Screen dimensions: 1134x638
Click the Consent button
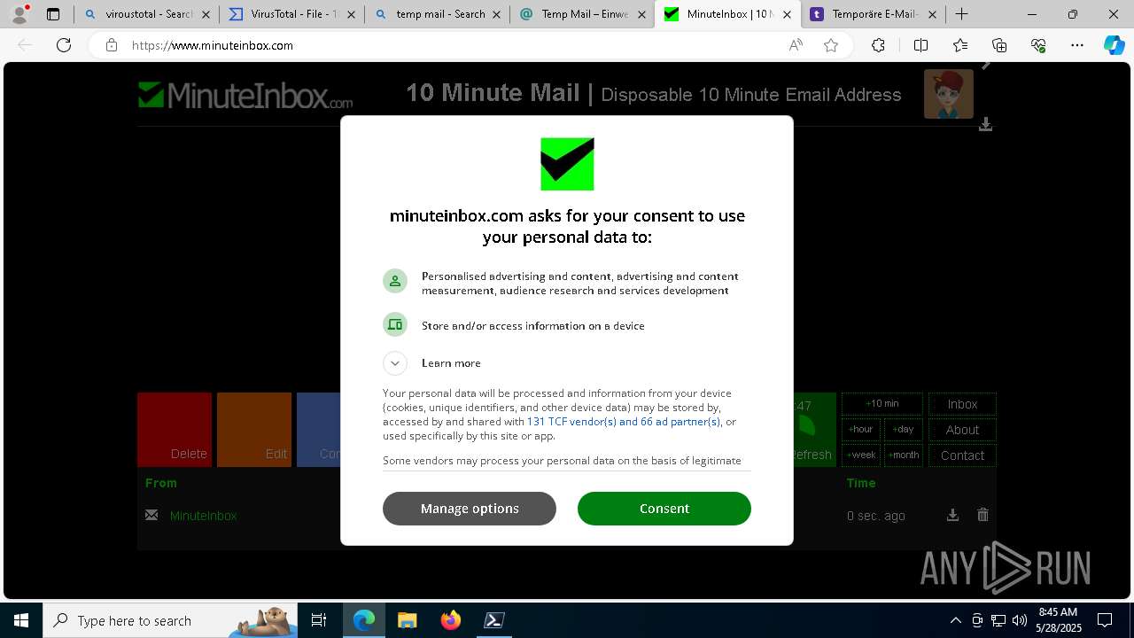pyautogui.click(x=664, y=509)
